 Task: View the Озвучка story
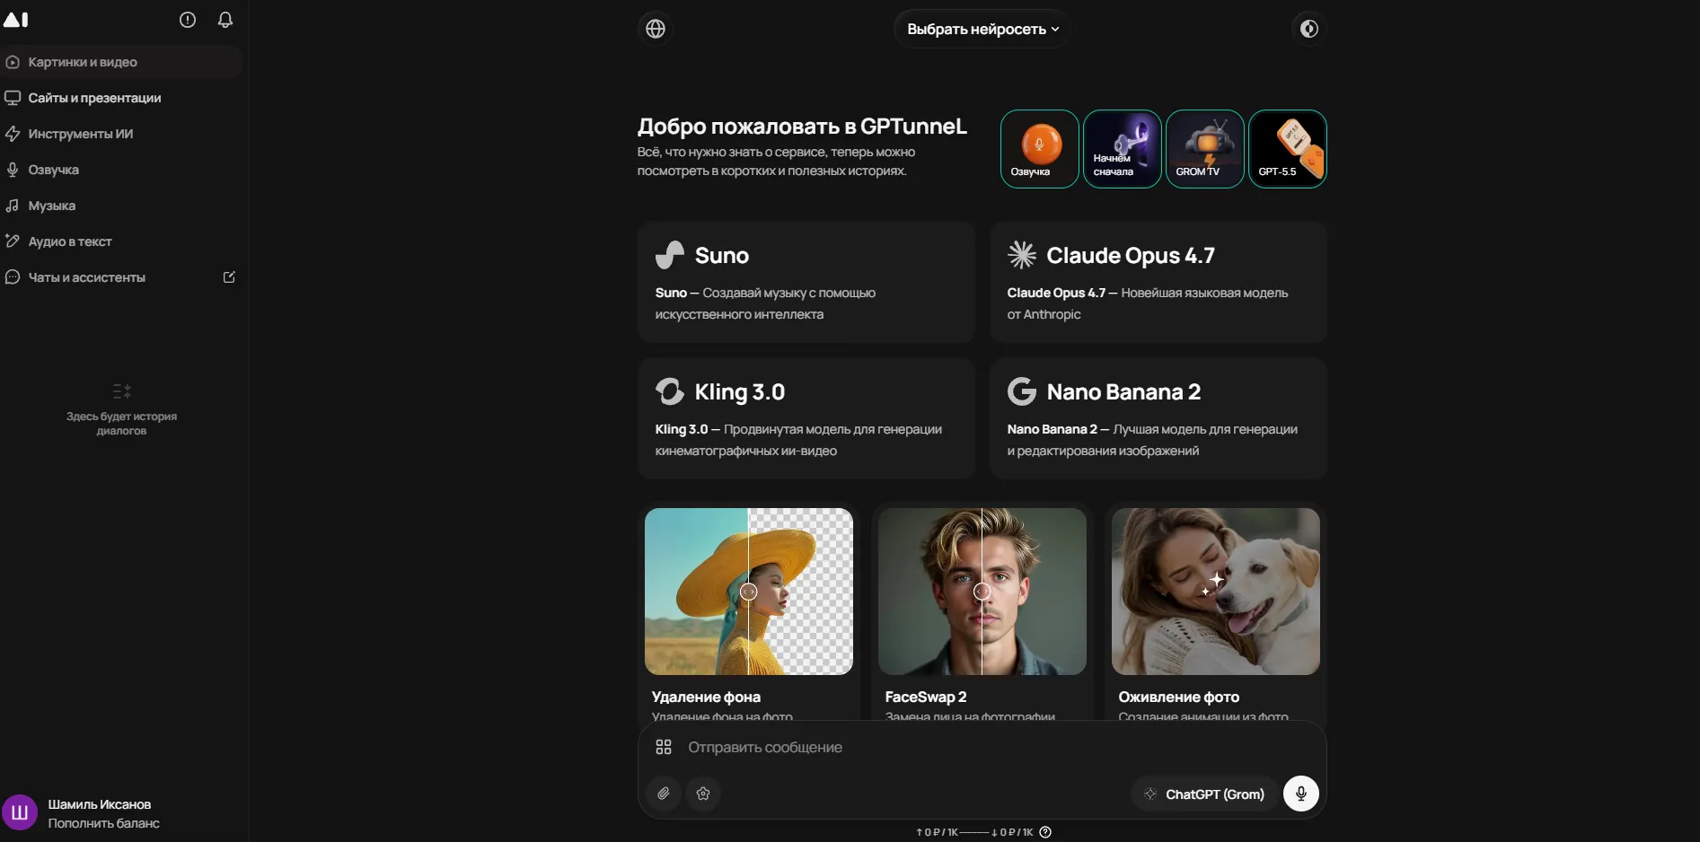pyautogui.click(x=1040, y=149)
